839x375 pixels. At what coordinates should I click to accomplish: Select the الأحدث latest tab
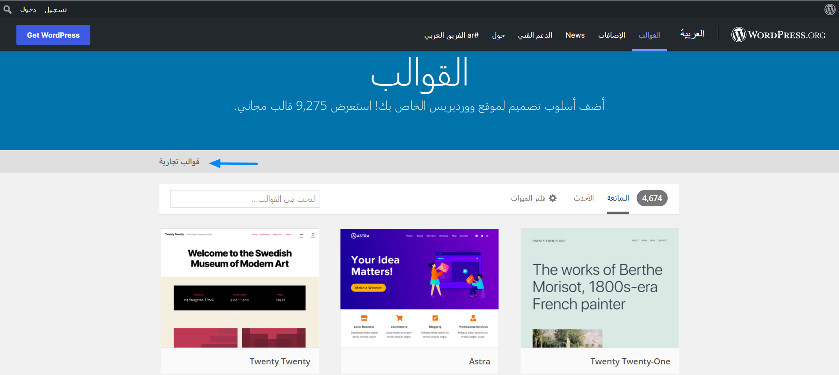coord(584,198)
